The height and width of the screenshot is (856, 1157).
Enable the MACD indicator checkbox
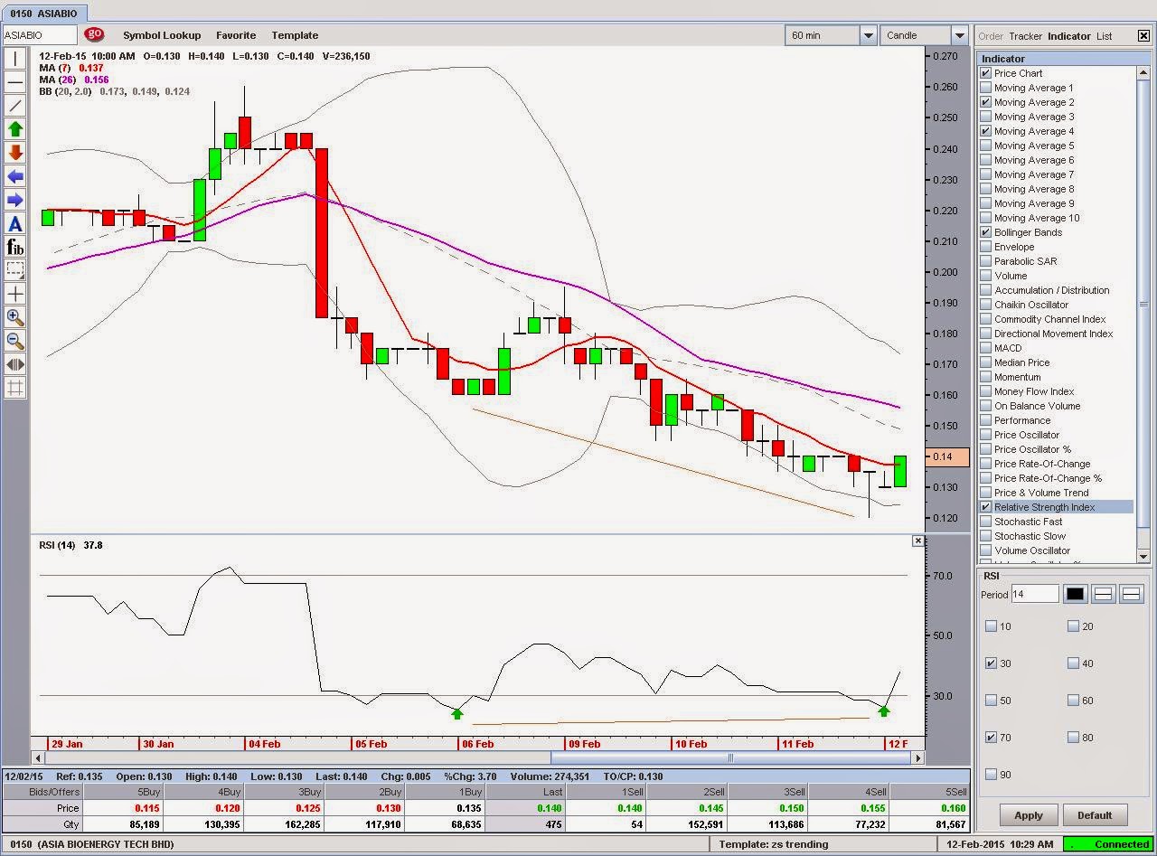(x=986, y=348)
